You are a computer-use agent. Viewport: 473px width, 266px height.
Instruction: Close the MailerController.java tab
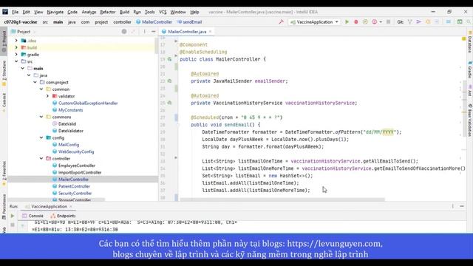[x=210, y=31]
